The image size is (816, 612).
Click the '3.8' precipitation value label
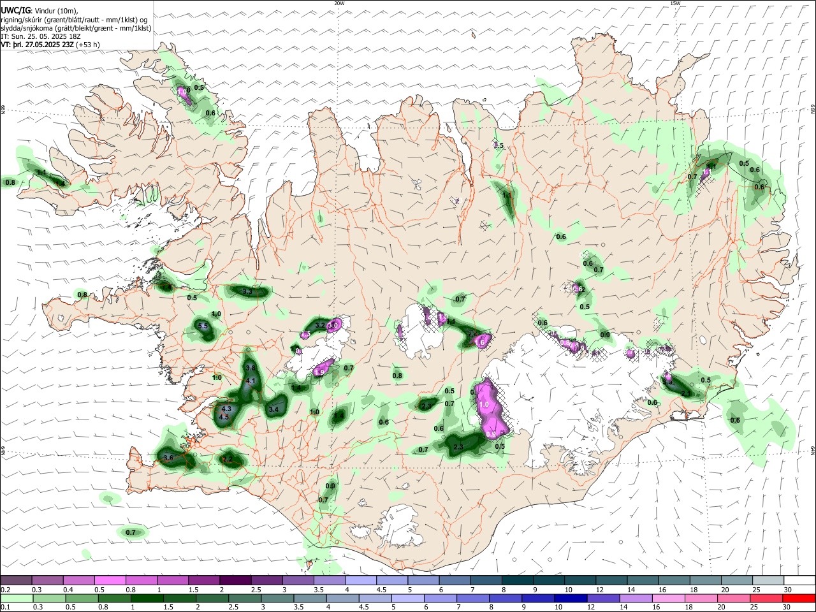[251, 368]
